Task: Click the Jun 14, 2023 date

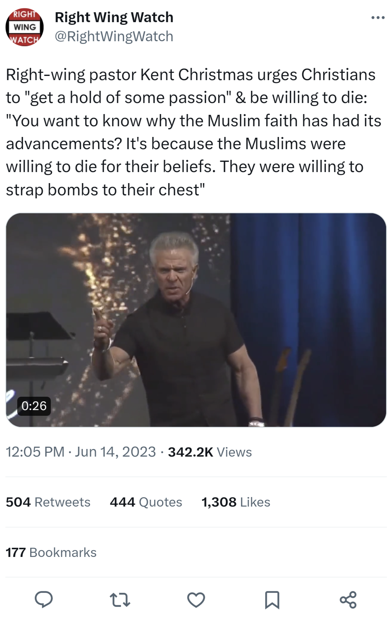Action: 115,452
